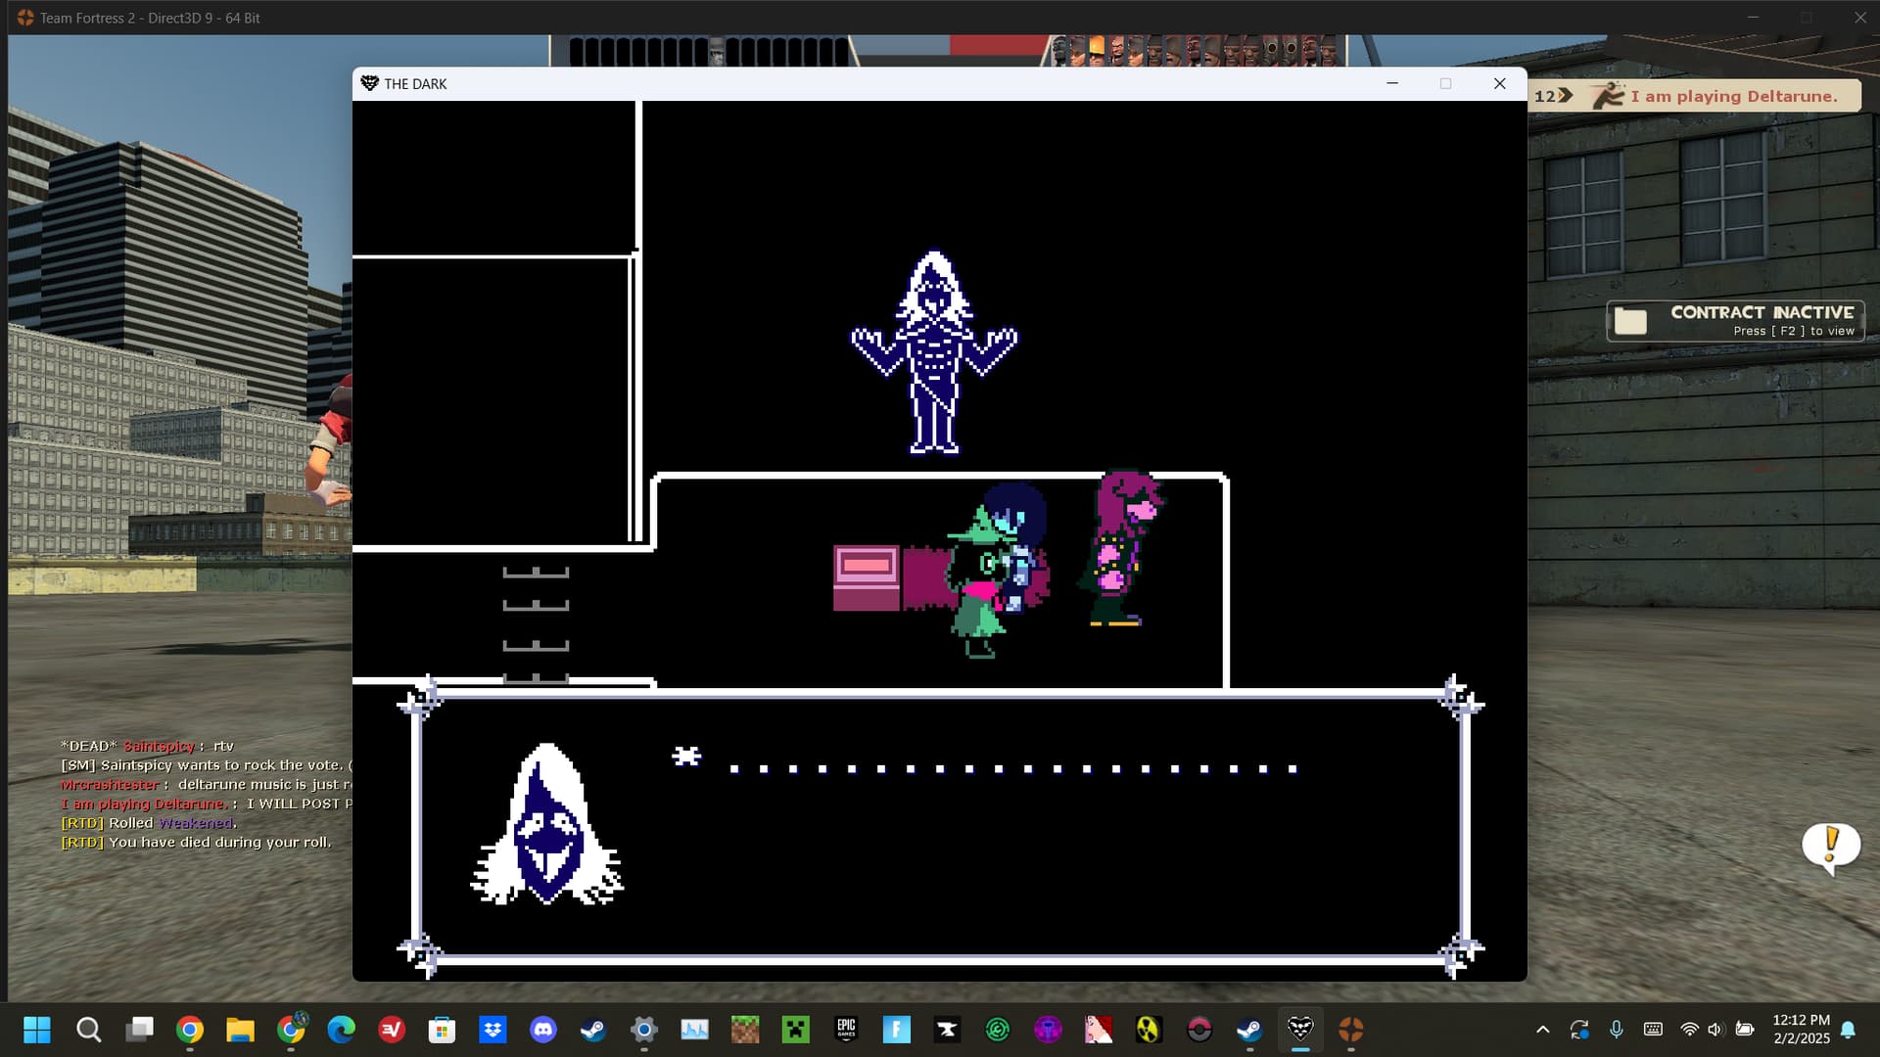The width and height of the screenshot is (1880, 1057).
Task: Select the active Deltarune heart taskbar icon
Action: coord(1300,1030)
